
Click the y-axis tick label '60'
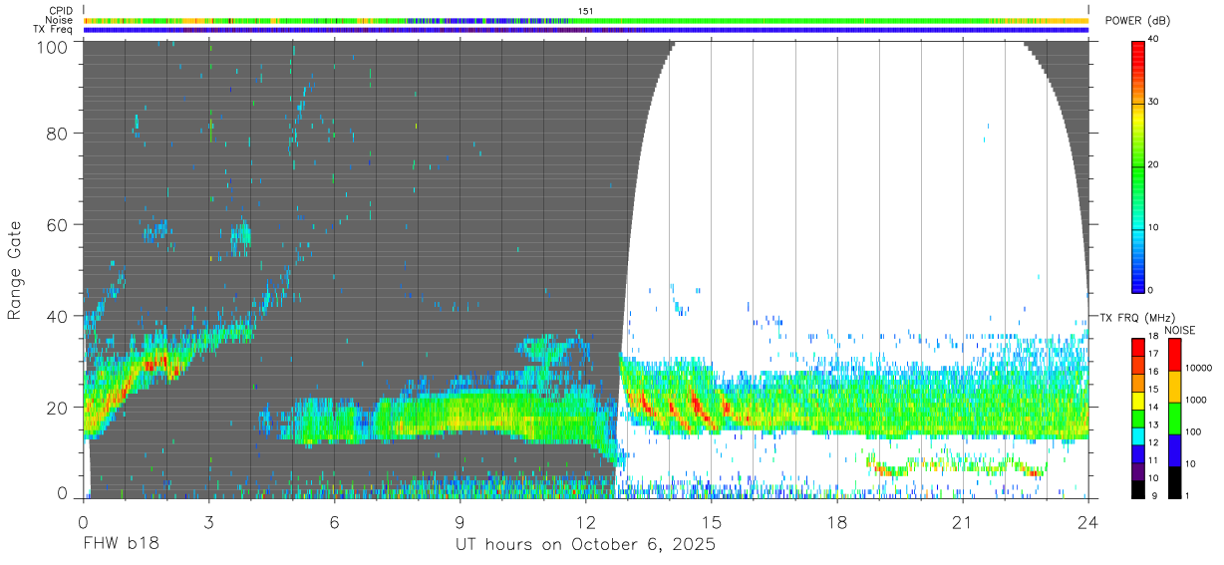59,224
